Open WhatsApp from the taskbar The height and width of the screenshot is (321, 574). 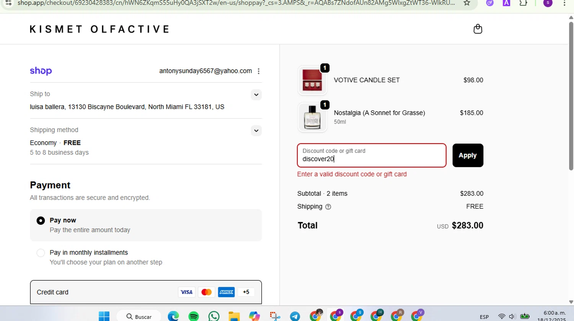pos(214,316)
